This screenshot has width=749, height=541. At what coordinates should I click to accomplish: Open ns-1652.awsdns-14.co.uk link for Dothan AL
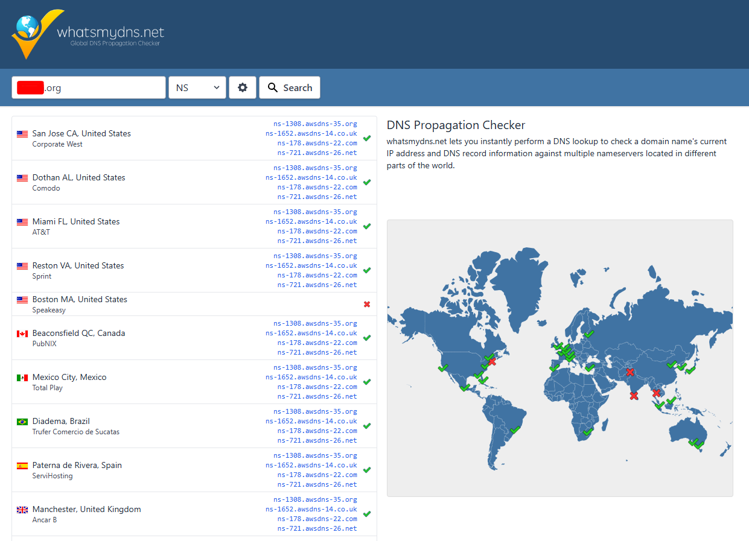pos(311,177)
